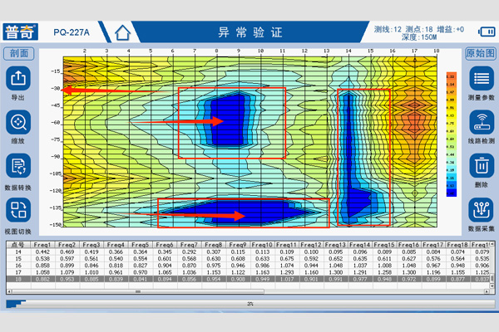
Task: Click the Freq1 column header
Action: [x=43, y=245]
